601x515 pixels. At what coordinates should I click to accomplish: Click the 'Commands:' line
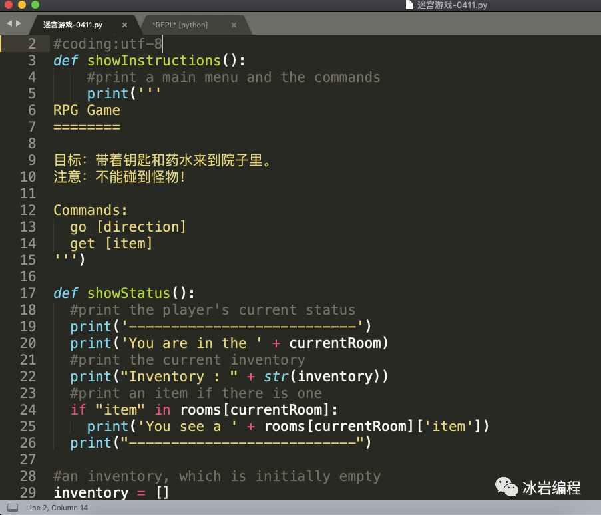point(90,210)
